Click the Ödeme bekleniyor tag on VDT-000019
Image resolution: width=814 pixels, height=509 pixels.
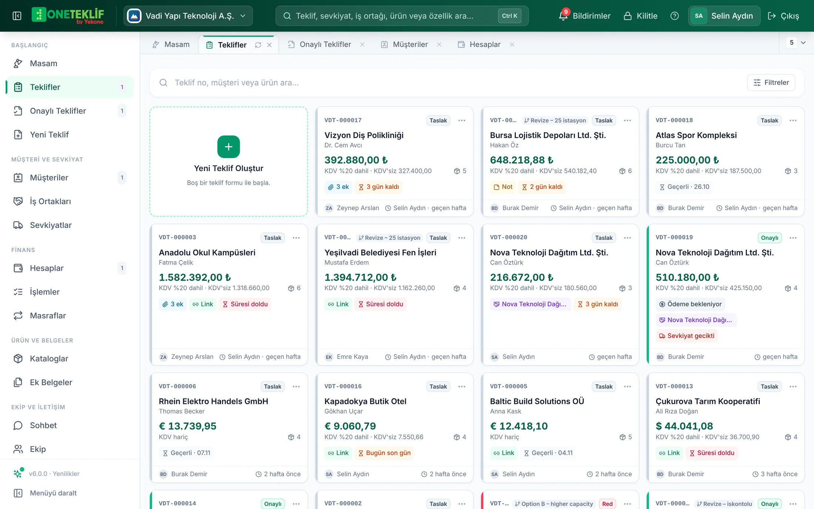coord(690,304)
